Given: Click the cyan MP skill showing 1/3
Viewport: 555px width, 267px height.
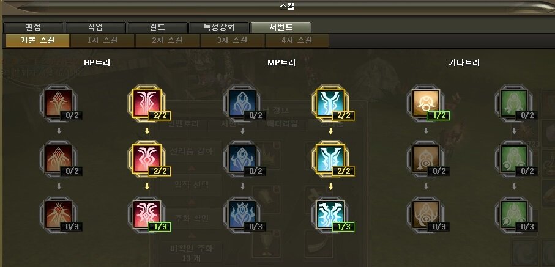Looking at the screenshot, I should pyautogui.click(x=331, y=214).
